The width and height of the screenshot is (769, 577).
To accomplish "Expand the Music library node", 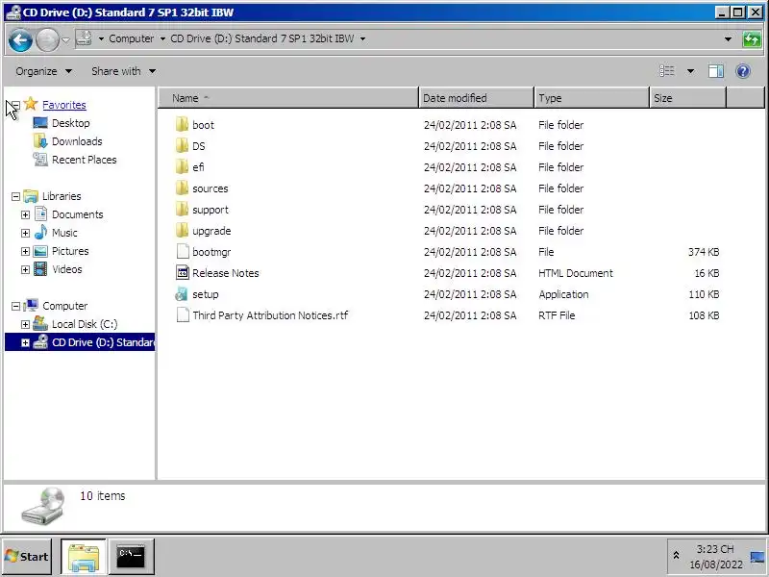I will [26, 233].
